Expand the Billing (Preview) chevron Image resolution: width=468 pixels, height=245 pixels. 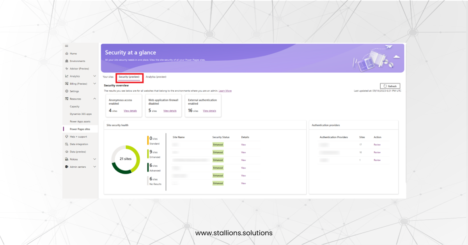(94, 84)
